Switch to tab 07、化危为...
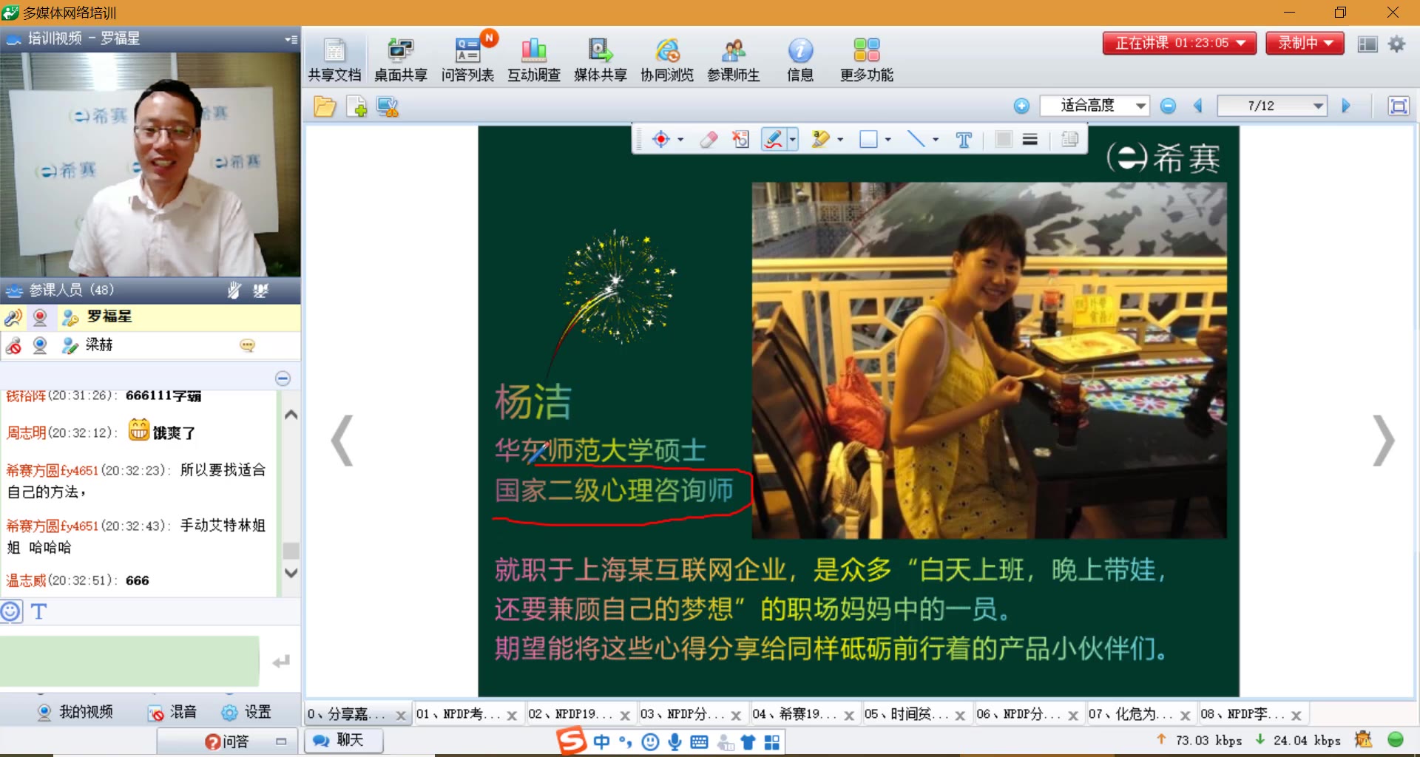The width and height of the screenshot is (1420, 757). [1131, 714]
